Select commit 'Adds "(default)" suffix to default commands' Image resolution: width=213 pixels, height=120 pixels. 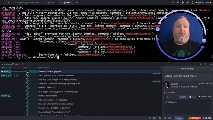point(99,76)
